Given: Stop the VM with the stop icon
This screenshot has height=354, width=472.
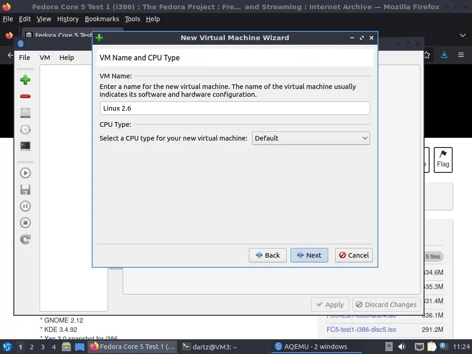Looking at the screenshot, I should tap(25, 223).
